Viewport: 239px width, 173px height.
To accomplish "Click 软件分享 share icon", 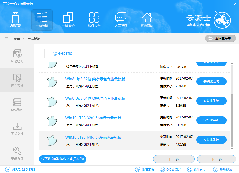I will click(x=189, y=169).
